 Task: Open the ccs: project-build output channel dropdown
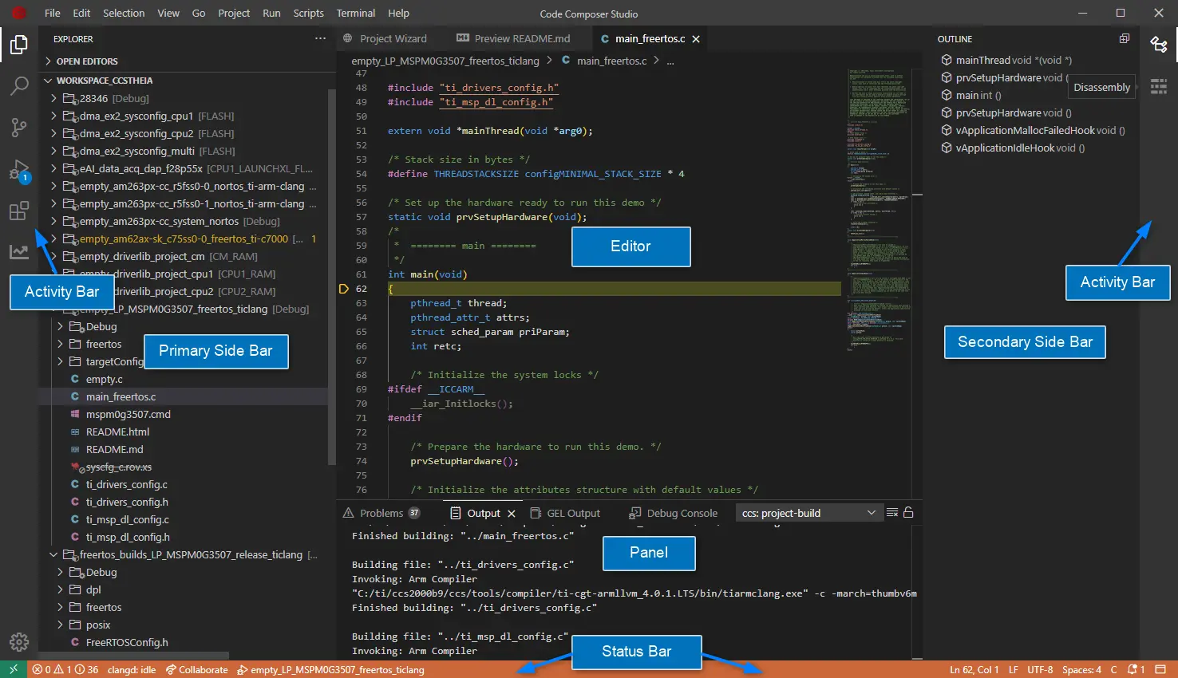tap(807, 513)
